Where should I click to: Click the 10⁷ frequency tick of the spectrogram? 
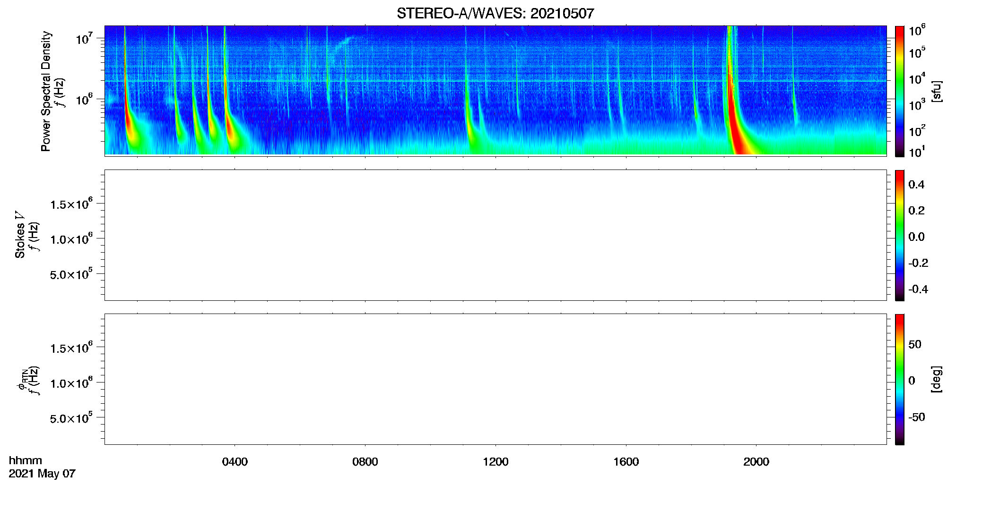point(84,38)
